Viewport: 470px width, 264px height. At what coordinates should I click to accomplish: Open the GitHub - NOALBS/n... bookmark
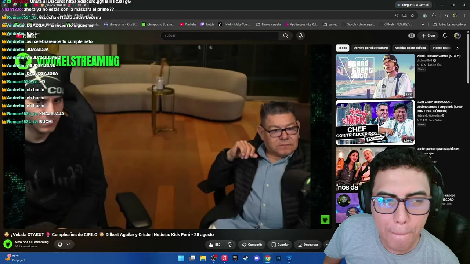pyautogui.click(x=395, y=25)
